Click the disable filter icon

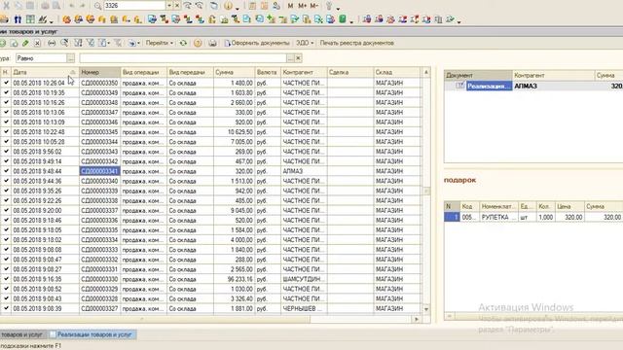[x=118, y=43]
